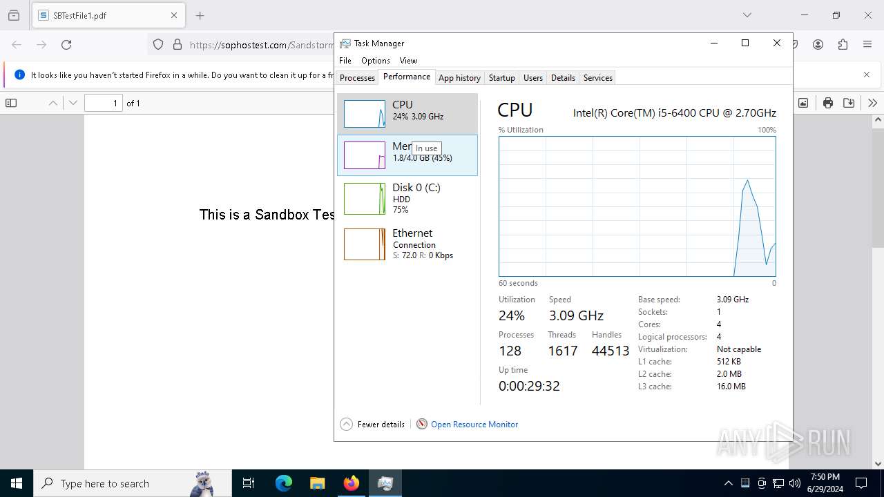
Task: Switch to the Startup tab
Action: 502,78
